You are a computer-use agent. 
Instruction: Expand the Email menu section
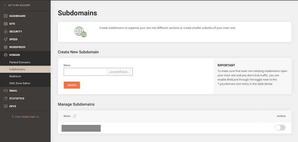coord(13,91)
